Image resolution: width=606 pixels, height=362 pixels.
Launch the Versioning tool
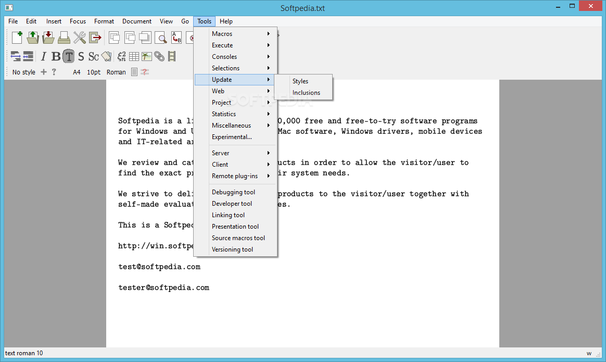point(235,249)
